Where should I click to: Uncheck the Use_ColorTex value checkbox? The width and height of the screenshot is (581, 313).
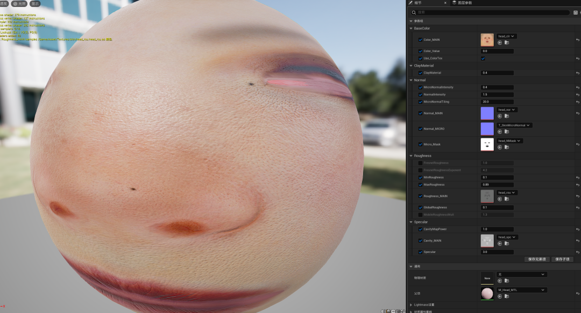483,59
